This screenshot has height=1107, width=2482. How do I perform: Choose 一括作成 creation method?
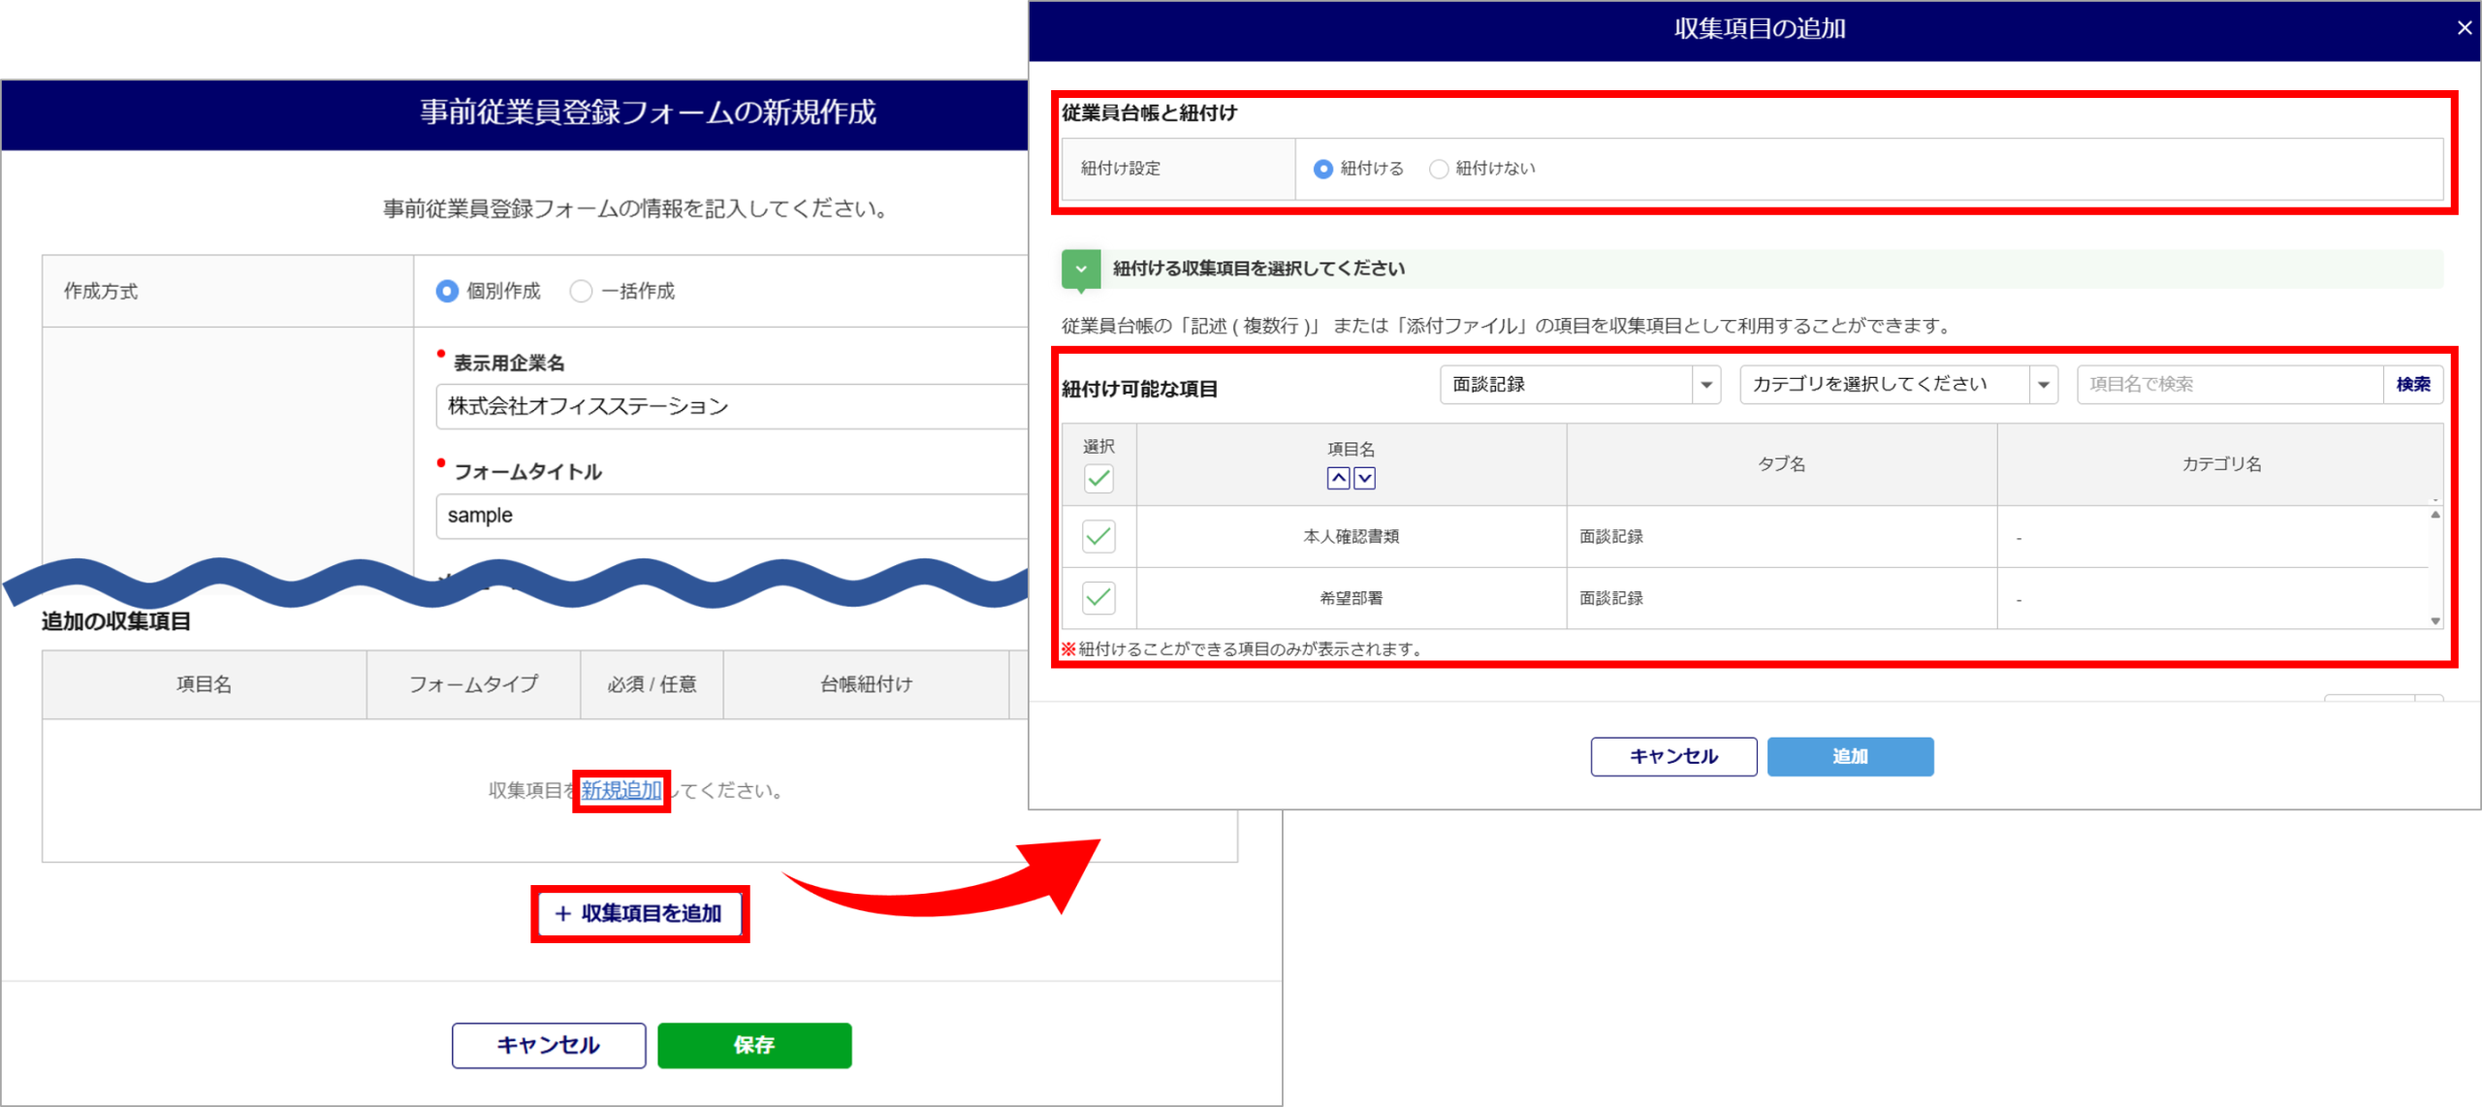coord(581,291)
